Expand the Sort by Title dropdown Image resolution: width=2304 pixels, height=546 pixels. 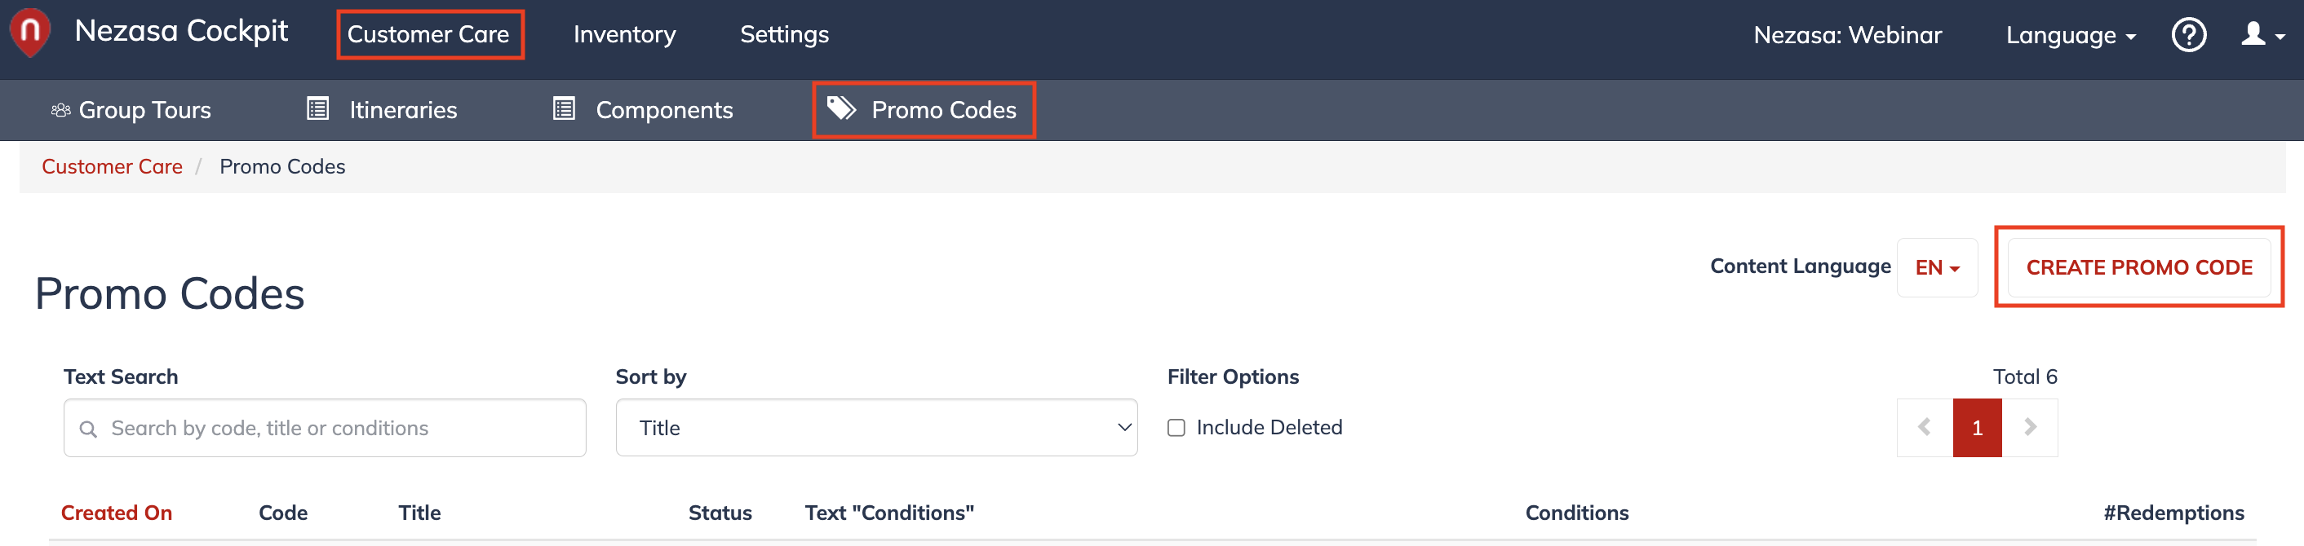pos(876,428)
